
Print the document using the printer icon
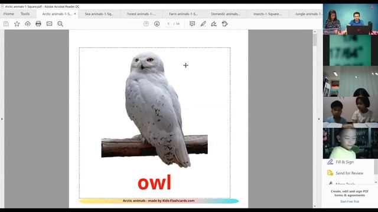(38, 24)
